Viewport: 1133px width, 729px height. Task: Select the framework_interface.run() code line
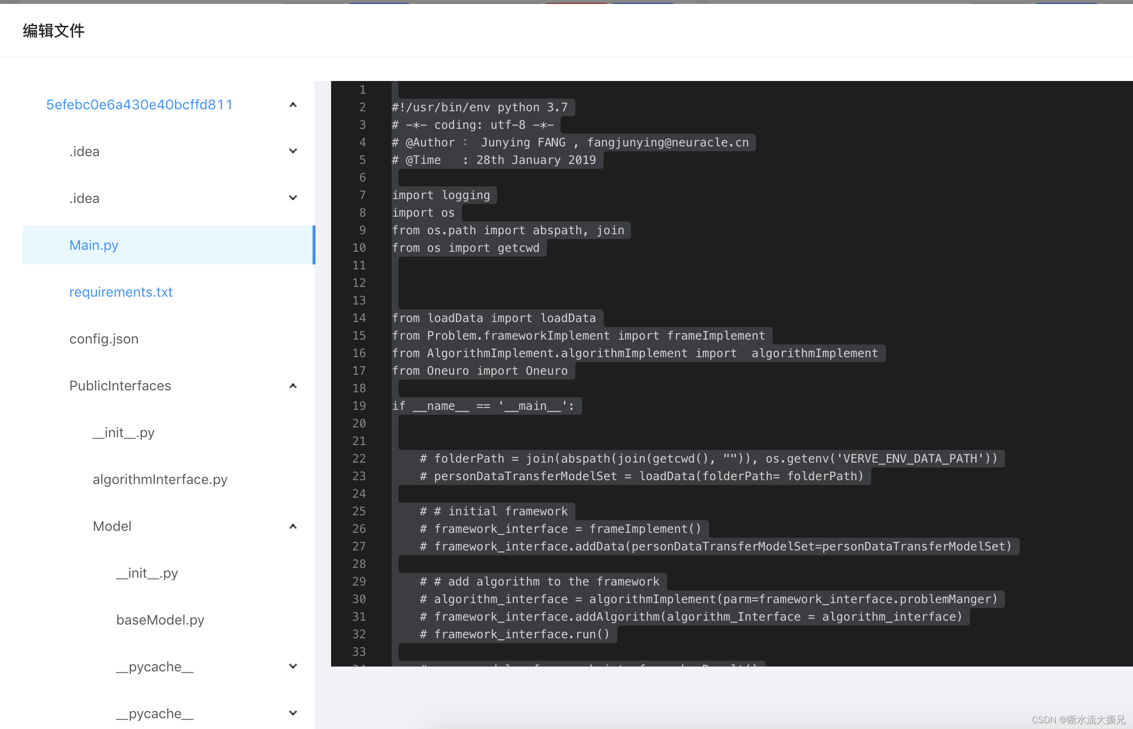pos(514,633)
